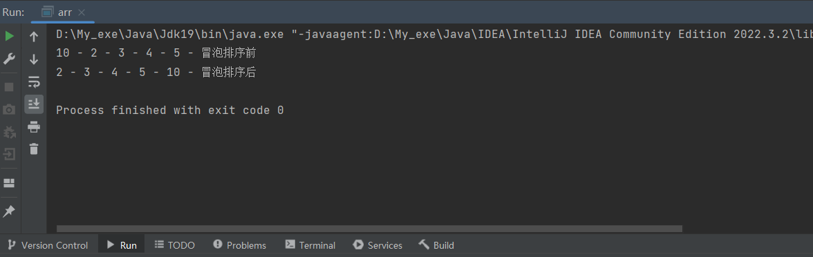Dump threads using the camera icon
The width and height of the screenshot is (813, 257).
point(10,109)
